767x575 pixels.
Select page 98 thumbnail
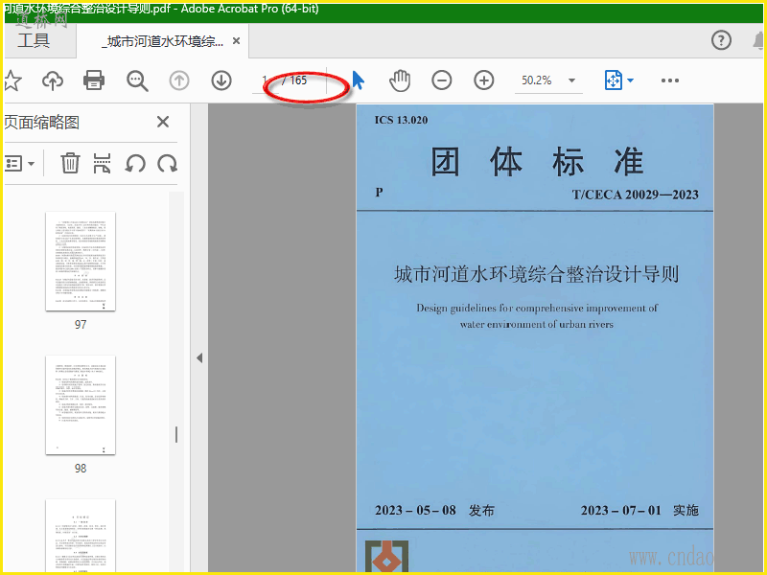click(81, 405)
